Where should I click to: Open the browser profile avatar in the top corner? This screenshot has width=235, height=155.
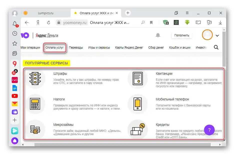coord(15,13)
